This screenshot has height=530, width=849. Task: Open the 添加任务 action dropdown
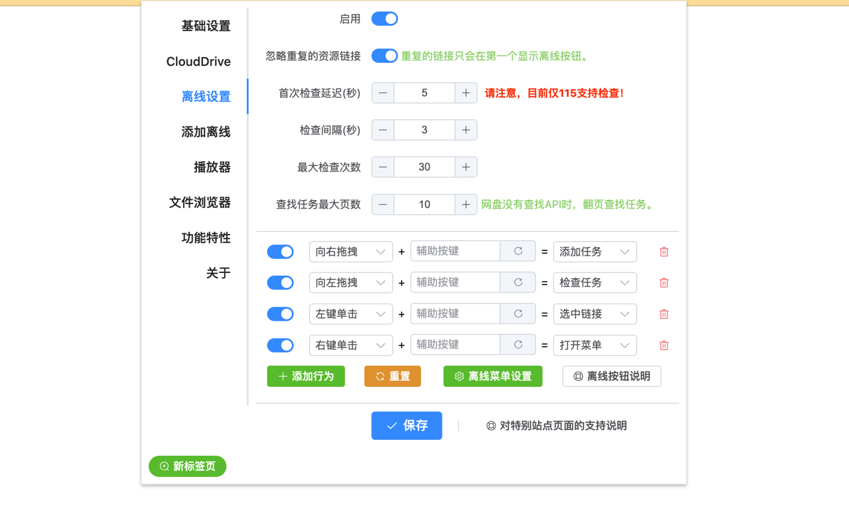(x=595, y=251)
